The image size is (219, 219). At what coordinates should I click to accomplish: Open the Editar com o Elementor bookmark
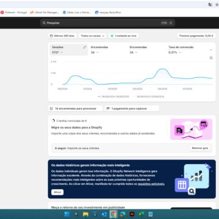coord(77,13)
